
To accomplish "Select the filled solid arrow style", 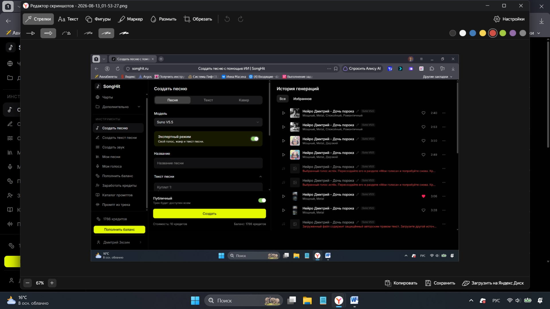I will 48,33.
